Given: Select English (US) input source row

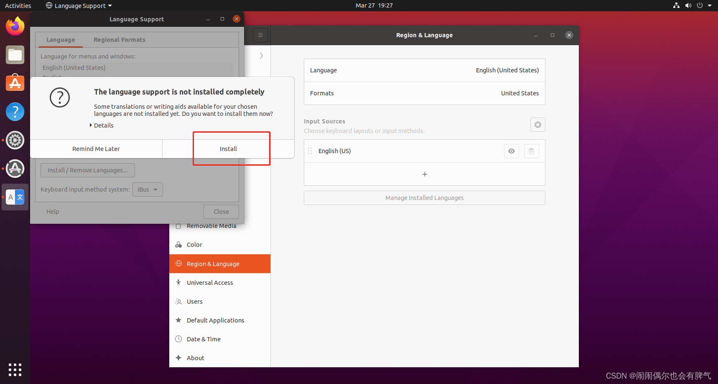Looking at the screenshot, I should [x=425, y=151].
